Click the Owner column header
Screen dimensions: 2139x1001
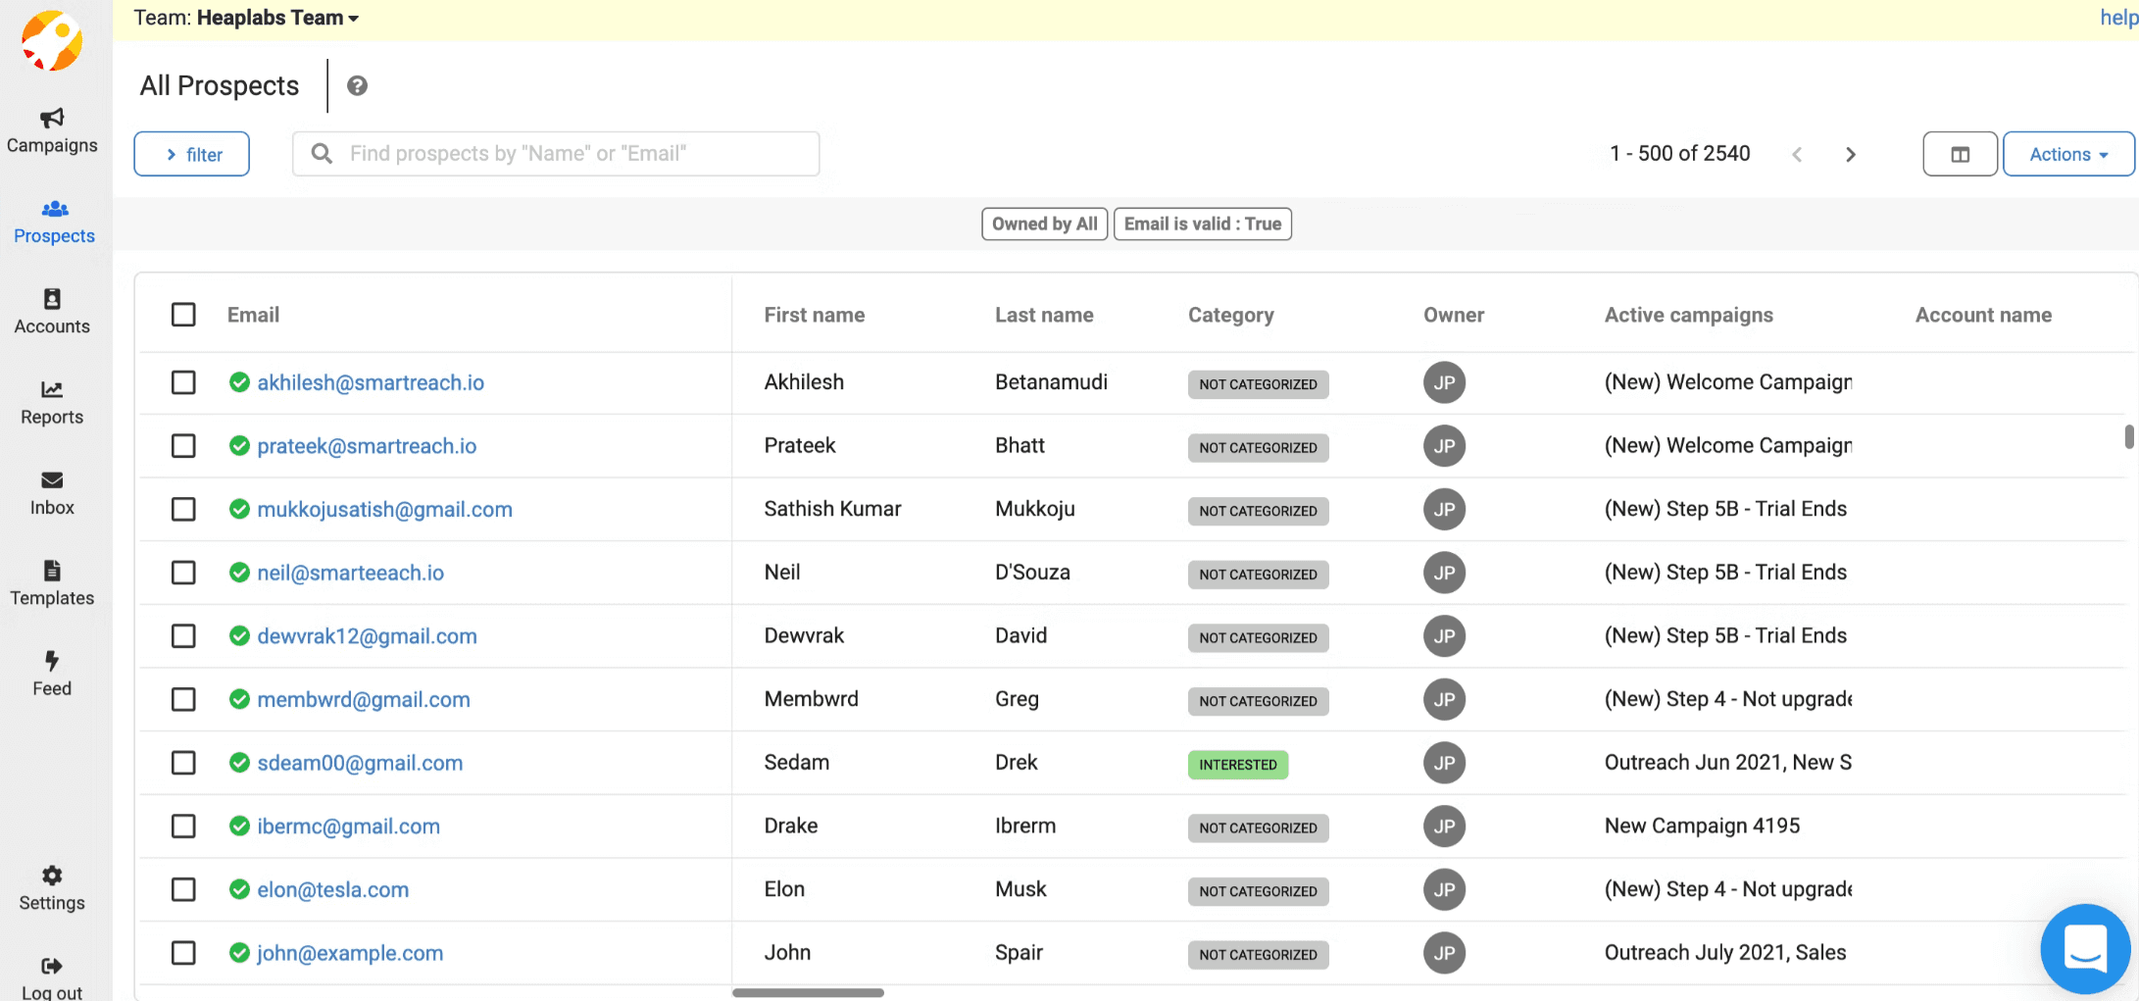[1454, 315]
